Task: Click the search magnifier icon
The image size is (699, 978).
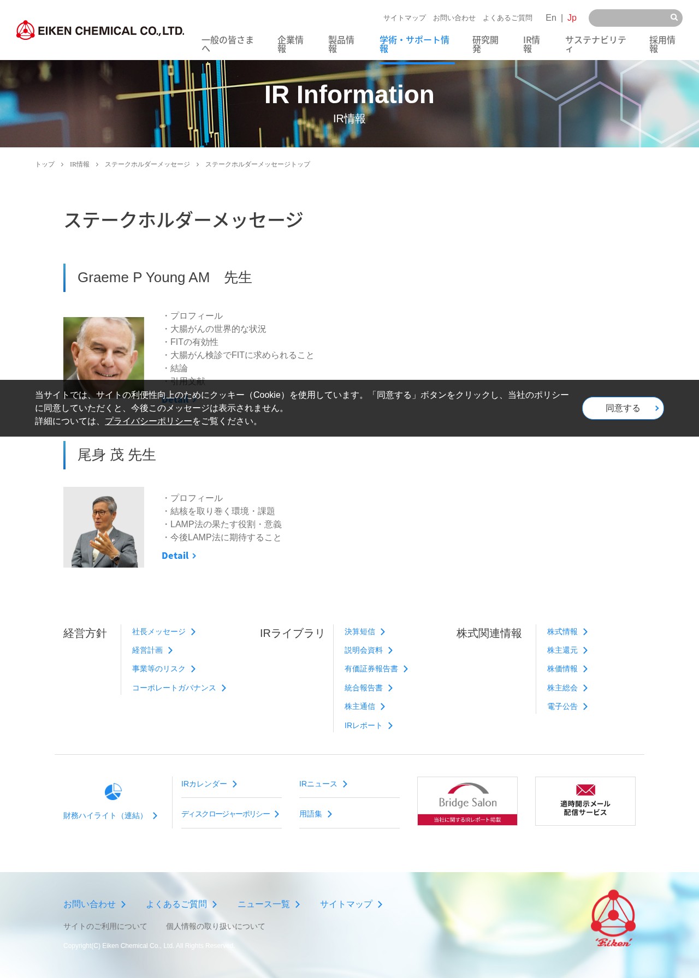Action: point(674,17)
